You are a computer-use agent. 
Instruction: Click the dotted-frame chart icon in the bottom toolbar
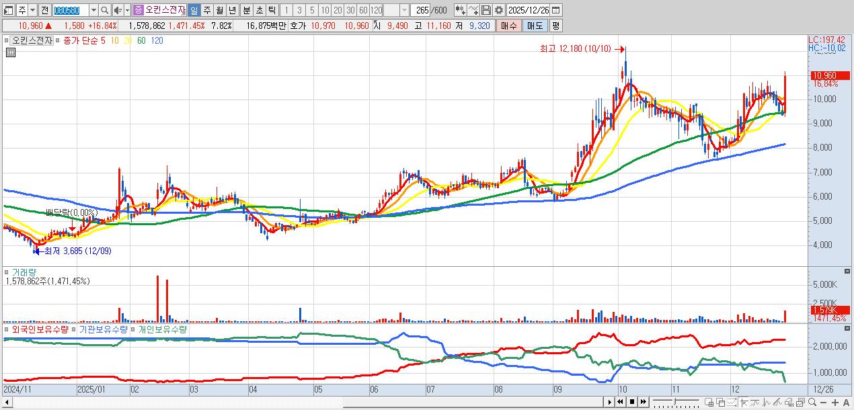click(x=732, y=402)
